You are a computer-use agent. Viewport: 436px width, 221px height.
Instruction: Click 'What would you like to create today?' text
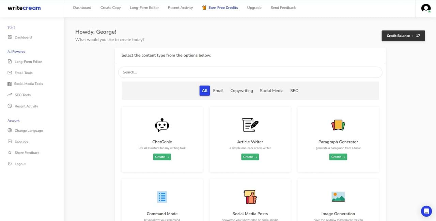[110, 40]
